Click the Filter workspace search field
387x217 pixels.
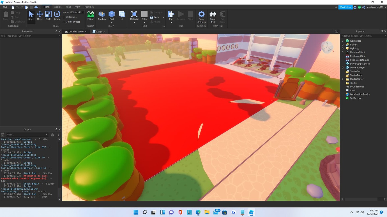coord(363,36)
